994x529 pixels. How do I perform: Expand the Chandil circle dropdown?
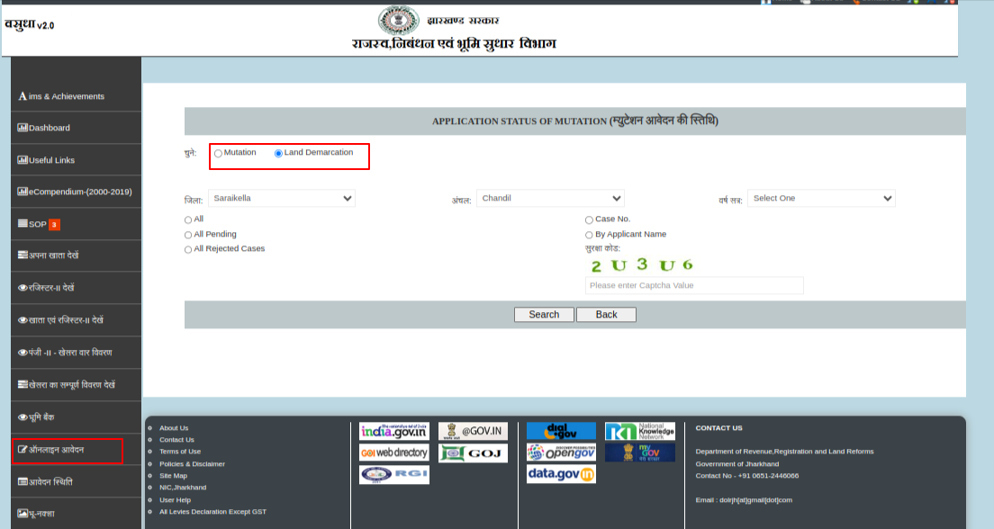click(550, 198)
